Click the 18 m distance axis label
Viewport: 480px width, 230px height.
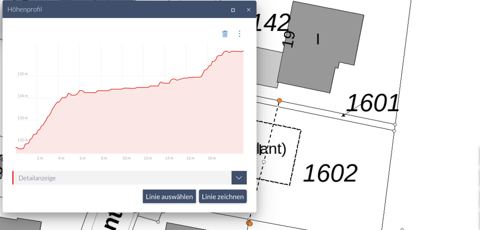click(x=212, y=158)
